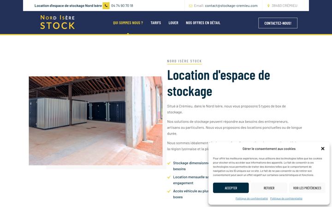Open Voir les préférences cookie settings
The height and width of the screenshot is (207, 332).
pyautogui.click(x=307, y=188)
